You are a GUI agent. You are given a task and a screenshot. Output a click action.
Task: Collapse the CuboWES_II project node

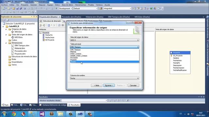click(3, 26)
